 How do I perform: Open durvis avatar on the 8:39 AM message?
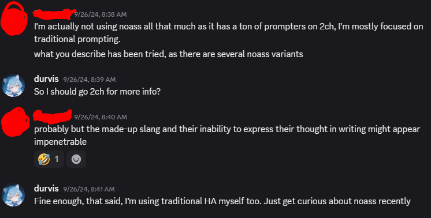click(13, 85)
